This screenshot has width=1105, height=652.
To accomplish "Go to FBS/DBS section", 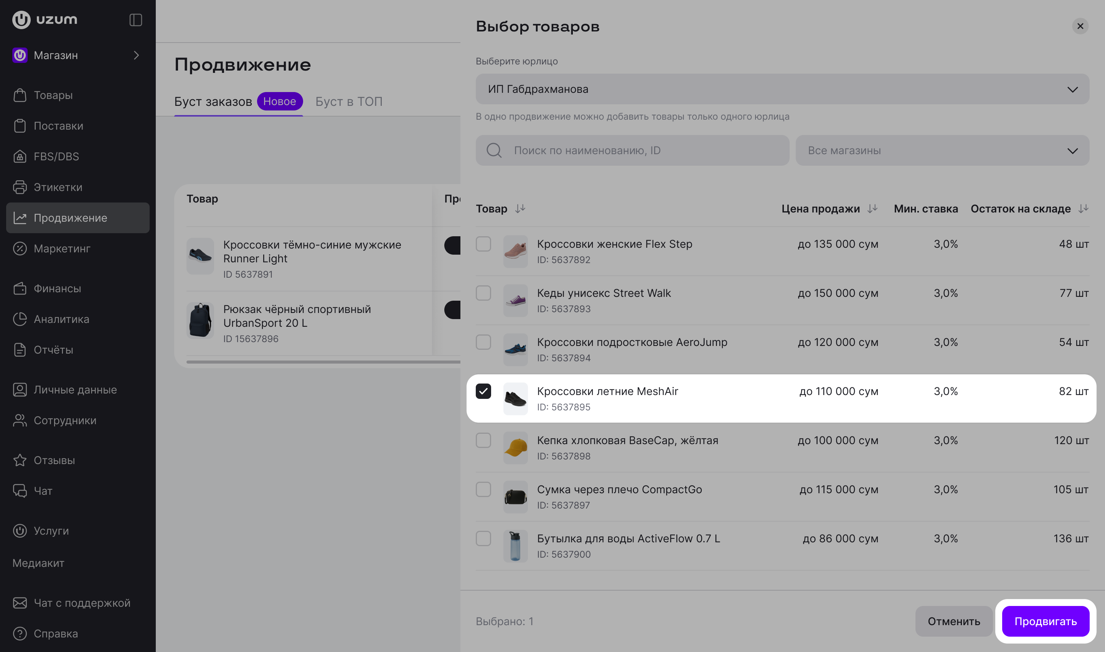I will [78, 156].
